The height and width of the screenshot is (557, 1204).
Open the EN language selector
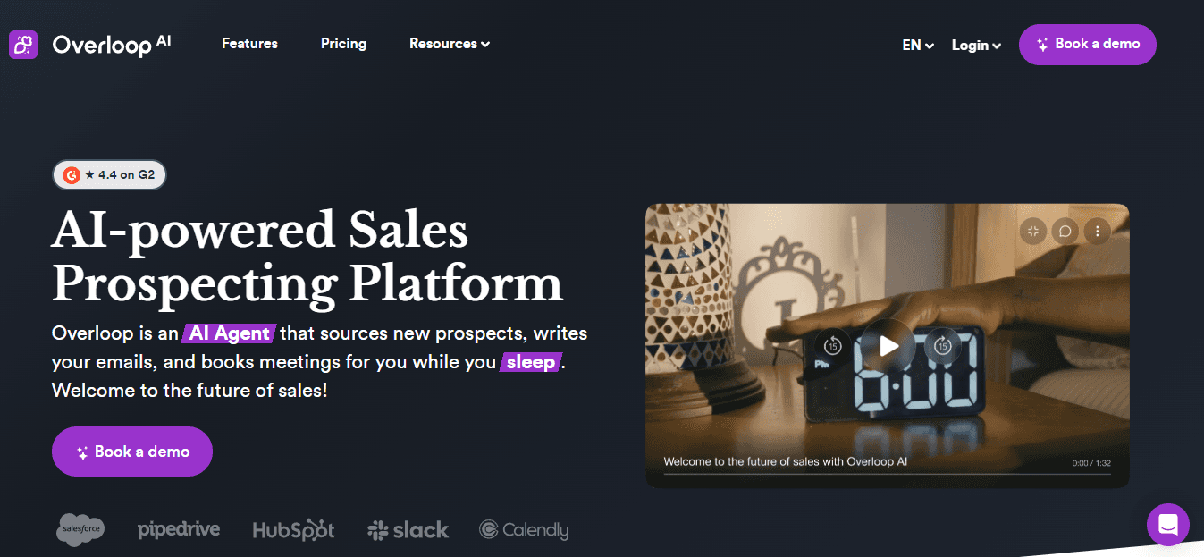(918, 45)
